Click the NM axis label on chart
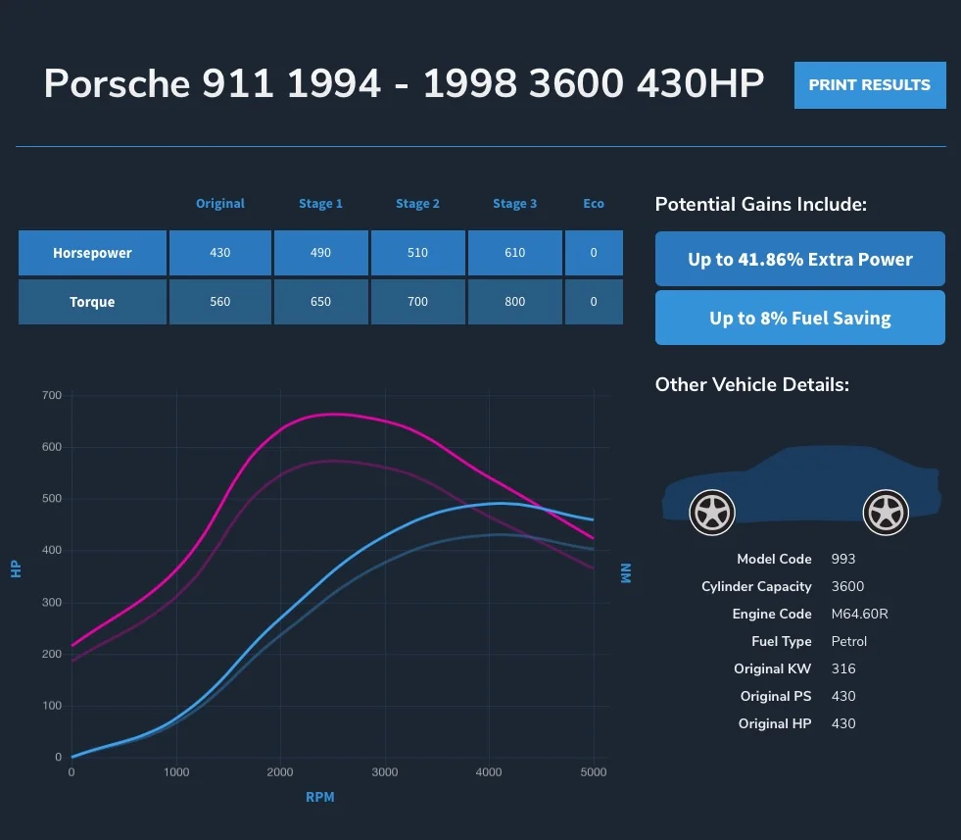961x840 pixels. pyautogui.click(x=626, y=572)
